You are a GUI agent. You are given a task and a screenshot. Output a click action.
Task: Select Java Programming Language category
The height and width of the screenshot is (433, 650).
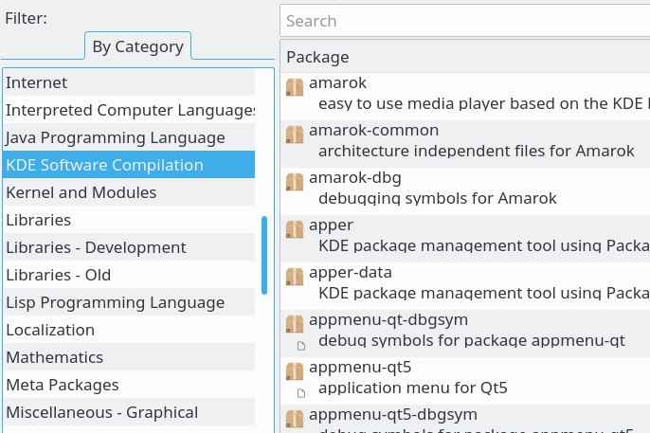pos(129,137)
